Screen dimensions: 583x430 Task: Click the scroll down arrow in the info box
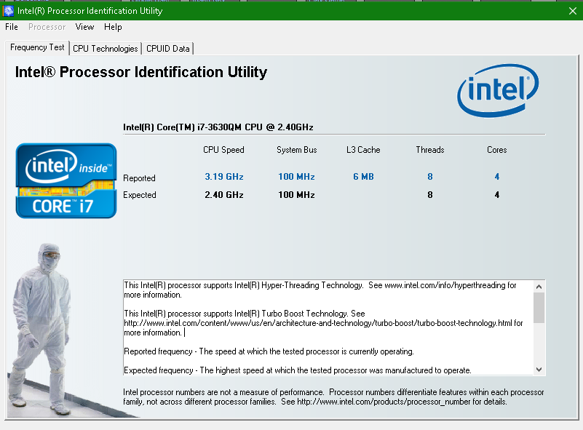(x=539, y=370)
